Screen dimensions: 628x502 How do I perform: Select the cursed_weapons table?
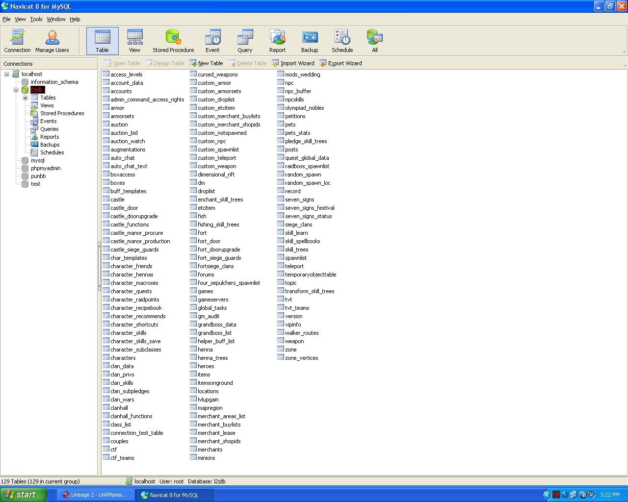[x=217, y=75]
